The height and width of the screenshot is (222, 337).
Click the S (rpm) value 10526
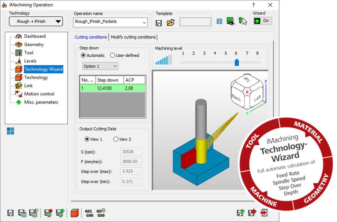click(131, 152)
